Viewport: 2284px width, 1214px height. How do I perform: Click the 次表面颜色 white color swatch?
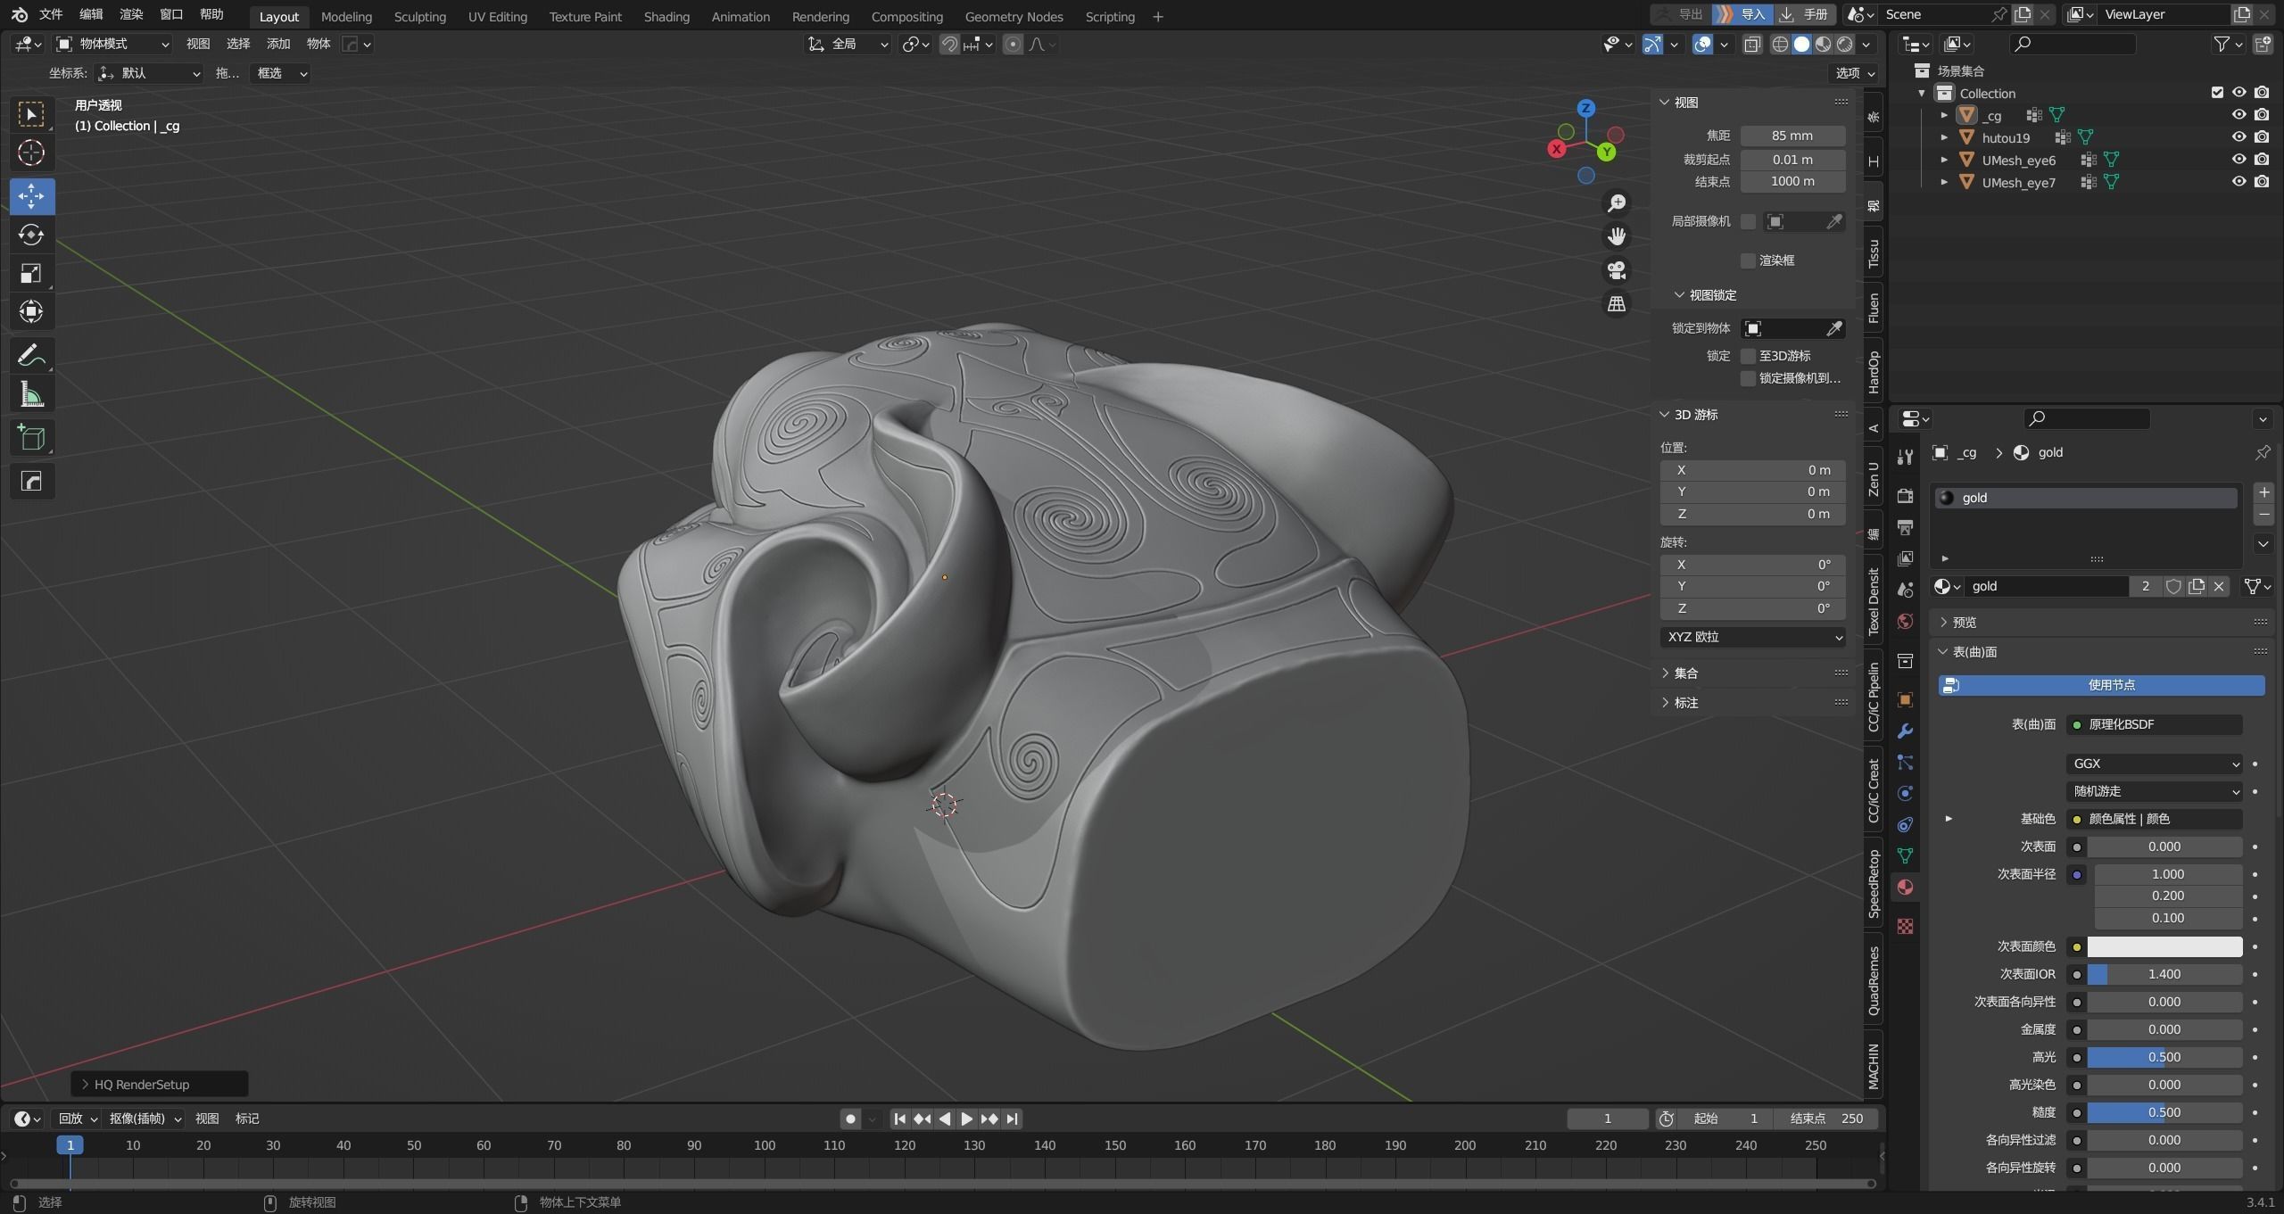(2164, 946)
